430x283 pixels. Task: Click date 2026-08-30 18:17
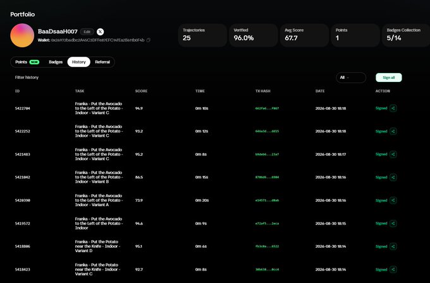point(331,154)
